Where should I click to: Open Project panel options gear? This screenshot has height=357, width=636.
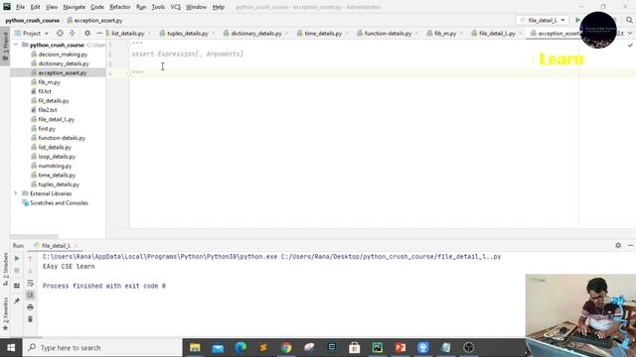[87, 33]
